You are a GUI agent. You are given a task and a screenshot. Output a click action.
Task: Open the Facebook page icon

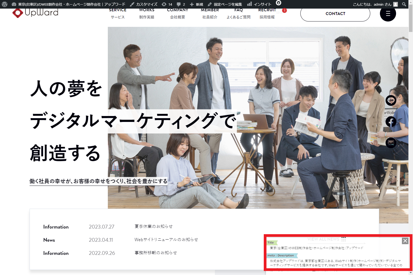[x=391, y=122]
